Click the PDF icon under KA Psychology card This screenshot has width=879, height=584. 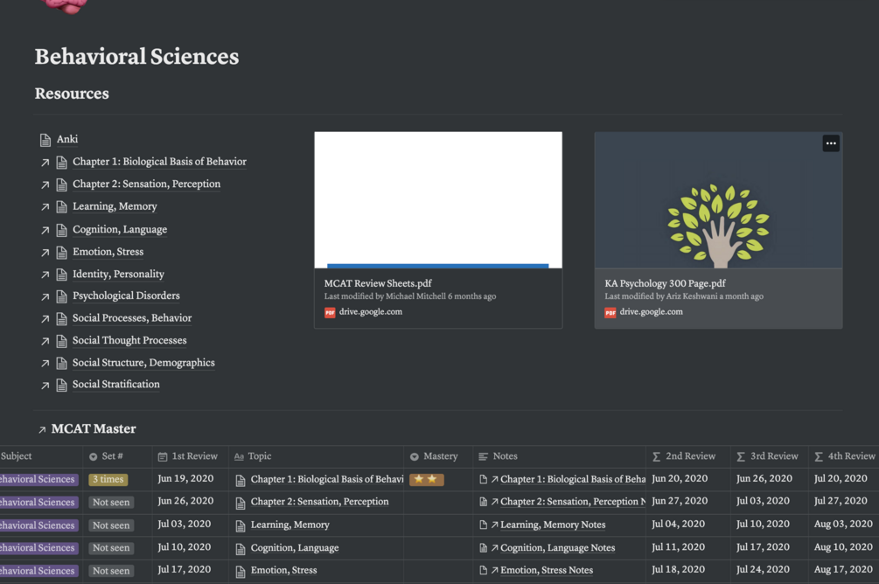pyautogui.click(x=610, y=312)
